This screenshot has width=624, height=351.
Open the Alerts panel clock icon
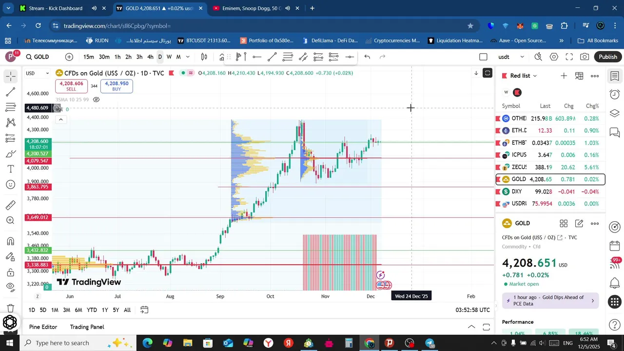(x=615, y=94)
